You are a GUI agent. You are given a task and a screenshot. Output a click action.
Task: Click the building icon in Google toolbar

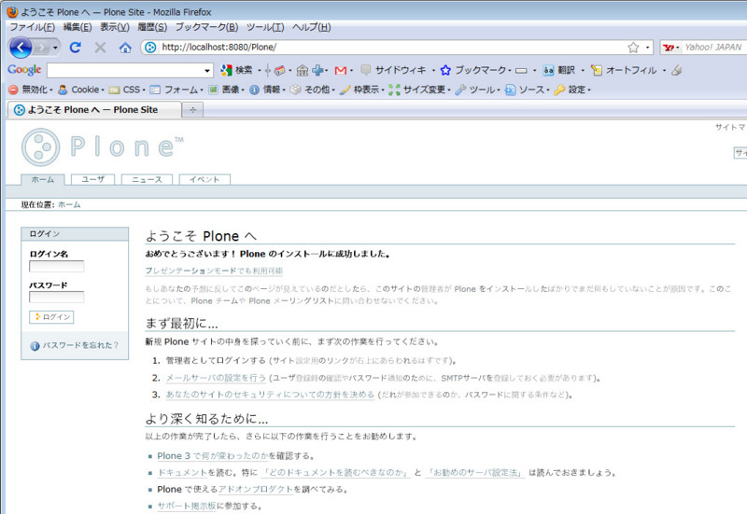tap(303, 71)
